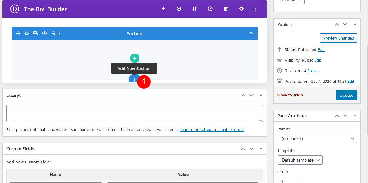Collapse the Excerpt panel

(261, 95)
